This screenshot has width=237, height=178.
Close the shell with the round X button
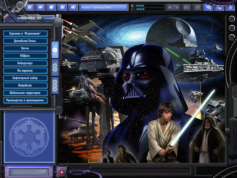tap(232, 37)
